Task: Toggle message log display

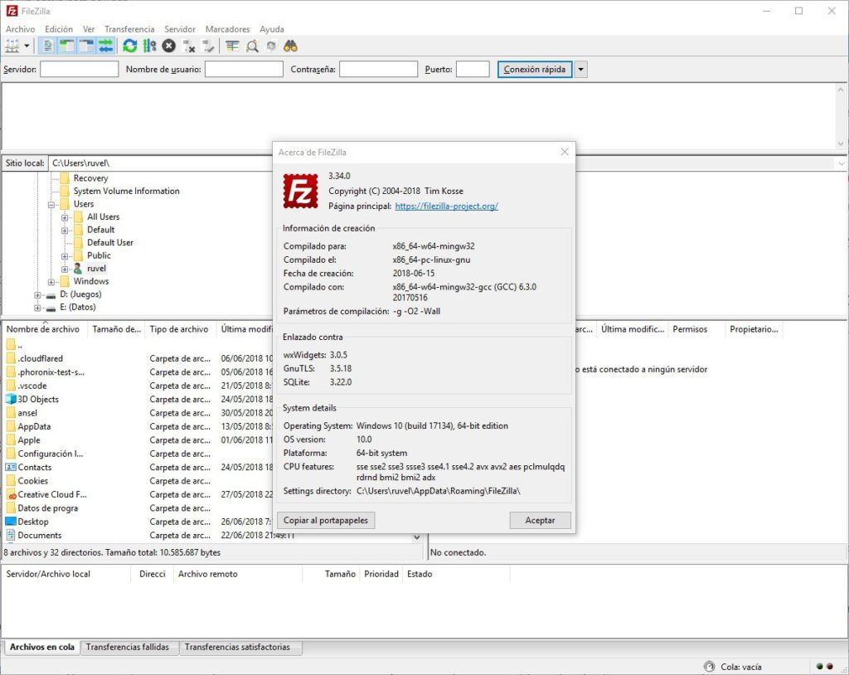Action: click(47, 46)
